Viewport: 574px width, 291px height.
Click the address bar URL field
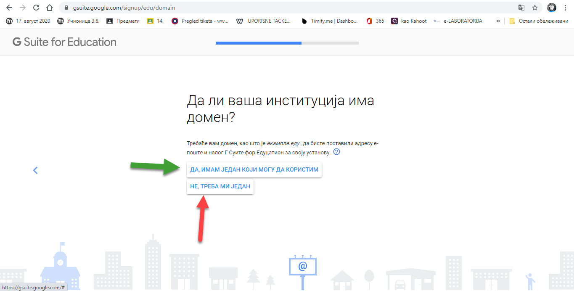pos(252,8)
